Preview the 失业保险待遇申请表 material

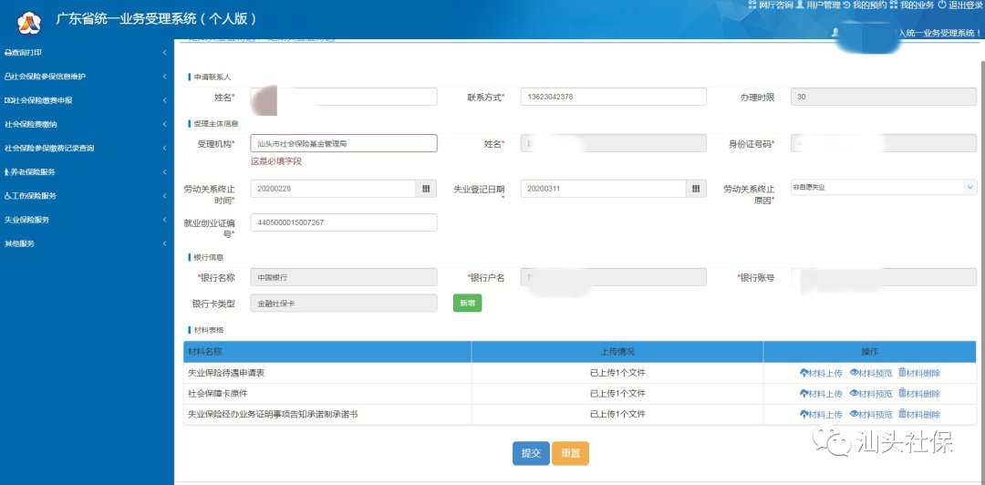point(870,373)
